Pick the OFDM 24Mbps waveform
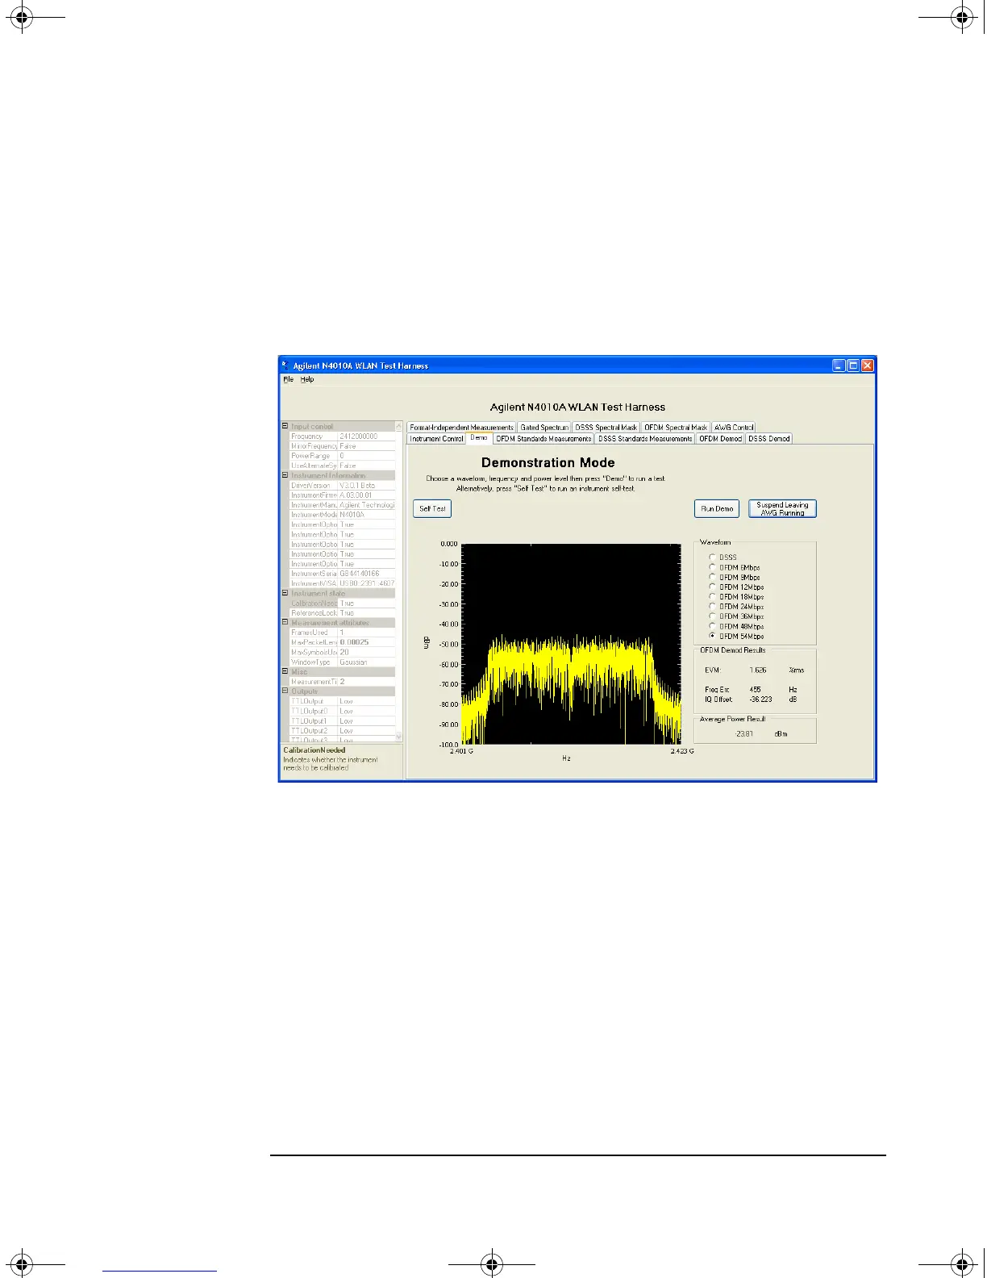The image size is (987, 1278). tap(712, 606)
